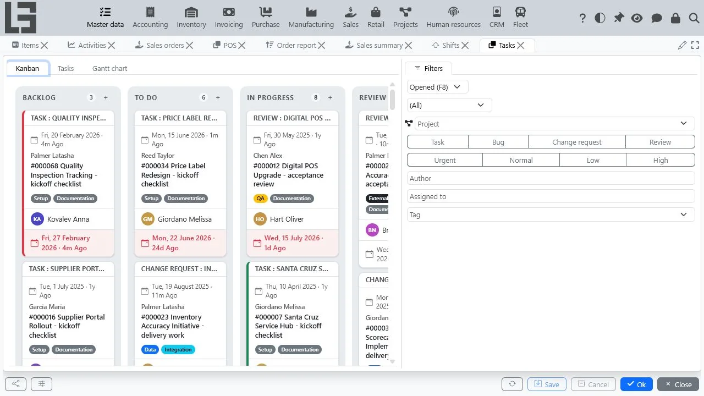Open the CRM module
The width and height of the screenshot is (704, 396).
497,18
